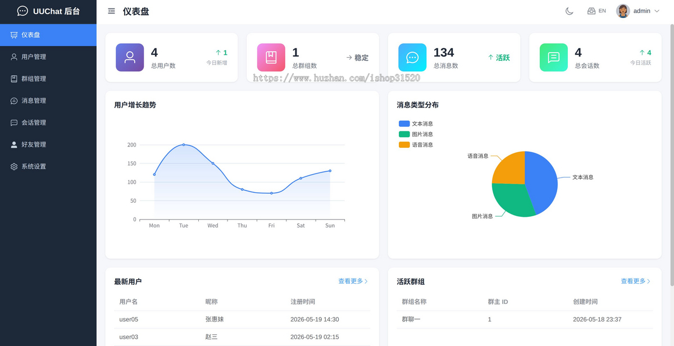
Task: Open the 仪表盘 menu item
Action: pos(48,35)
